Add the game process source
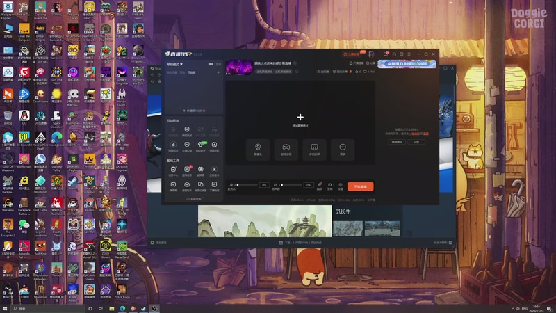The width and height of the screenshot is (556, 313). 286,149
